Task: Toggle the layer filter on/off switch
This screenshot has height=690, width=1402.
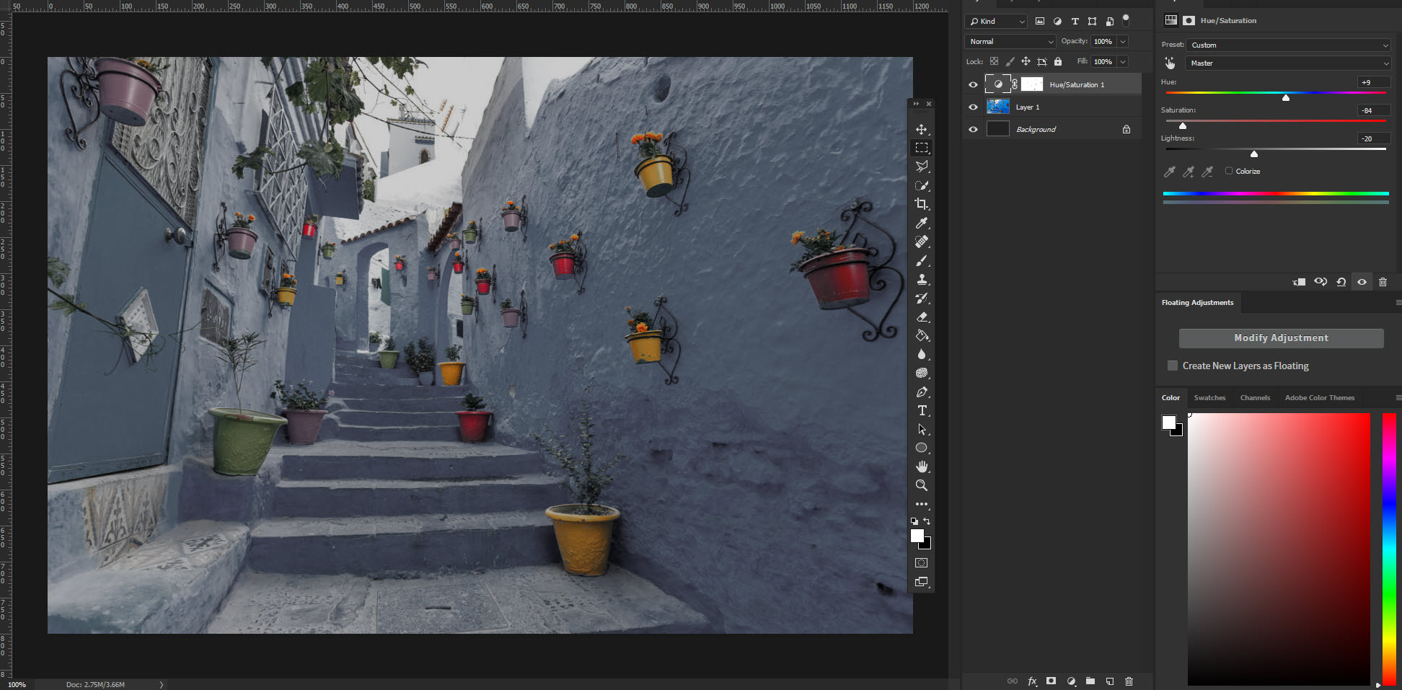Action: [1126, 20]
